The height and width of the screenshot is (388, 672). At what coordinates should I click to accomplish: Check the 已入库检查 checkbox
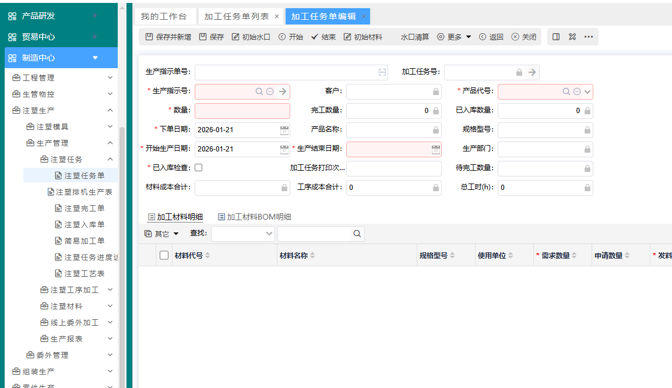pyautogui.click(x=199, y=168)
